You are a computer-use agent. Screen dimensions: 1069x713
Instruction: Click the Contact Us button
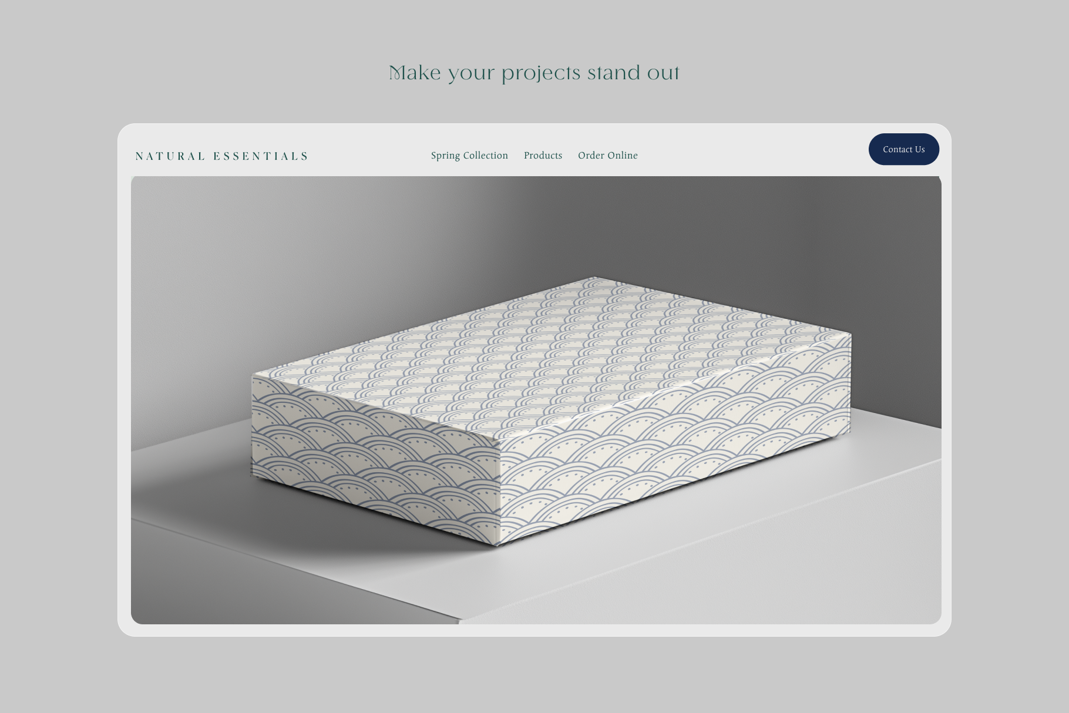(903, 149)
